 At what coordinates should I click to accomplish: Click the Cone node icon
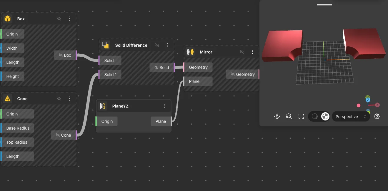(x=8, y=99)
